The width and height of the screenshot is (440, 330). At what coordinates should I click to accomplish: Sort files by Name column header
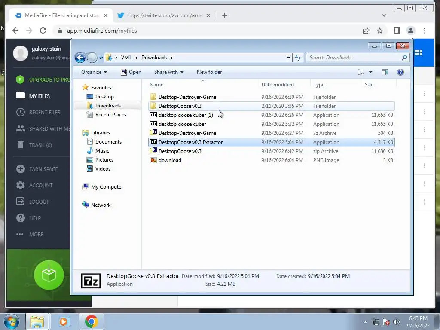point(156,85)
